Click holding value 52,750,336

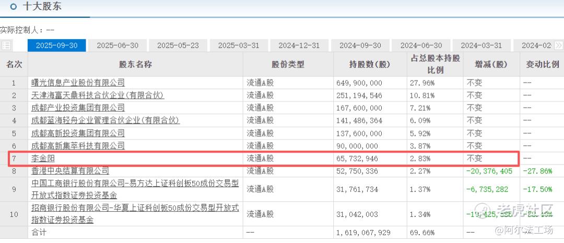click(357, 171)
